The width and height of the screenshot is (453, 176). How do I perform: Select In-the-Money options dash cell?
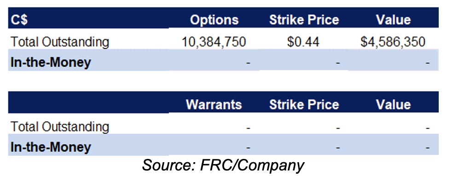coord(248,63)
